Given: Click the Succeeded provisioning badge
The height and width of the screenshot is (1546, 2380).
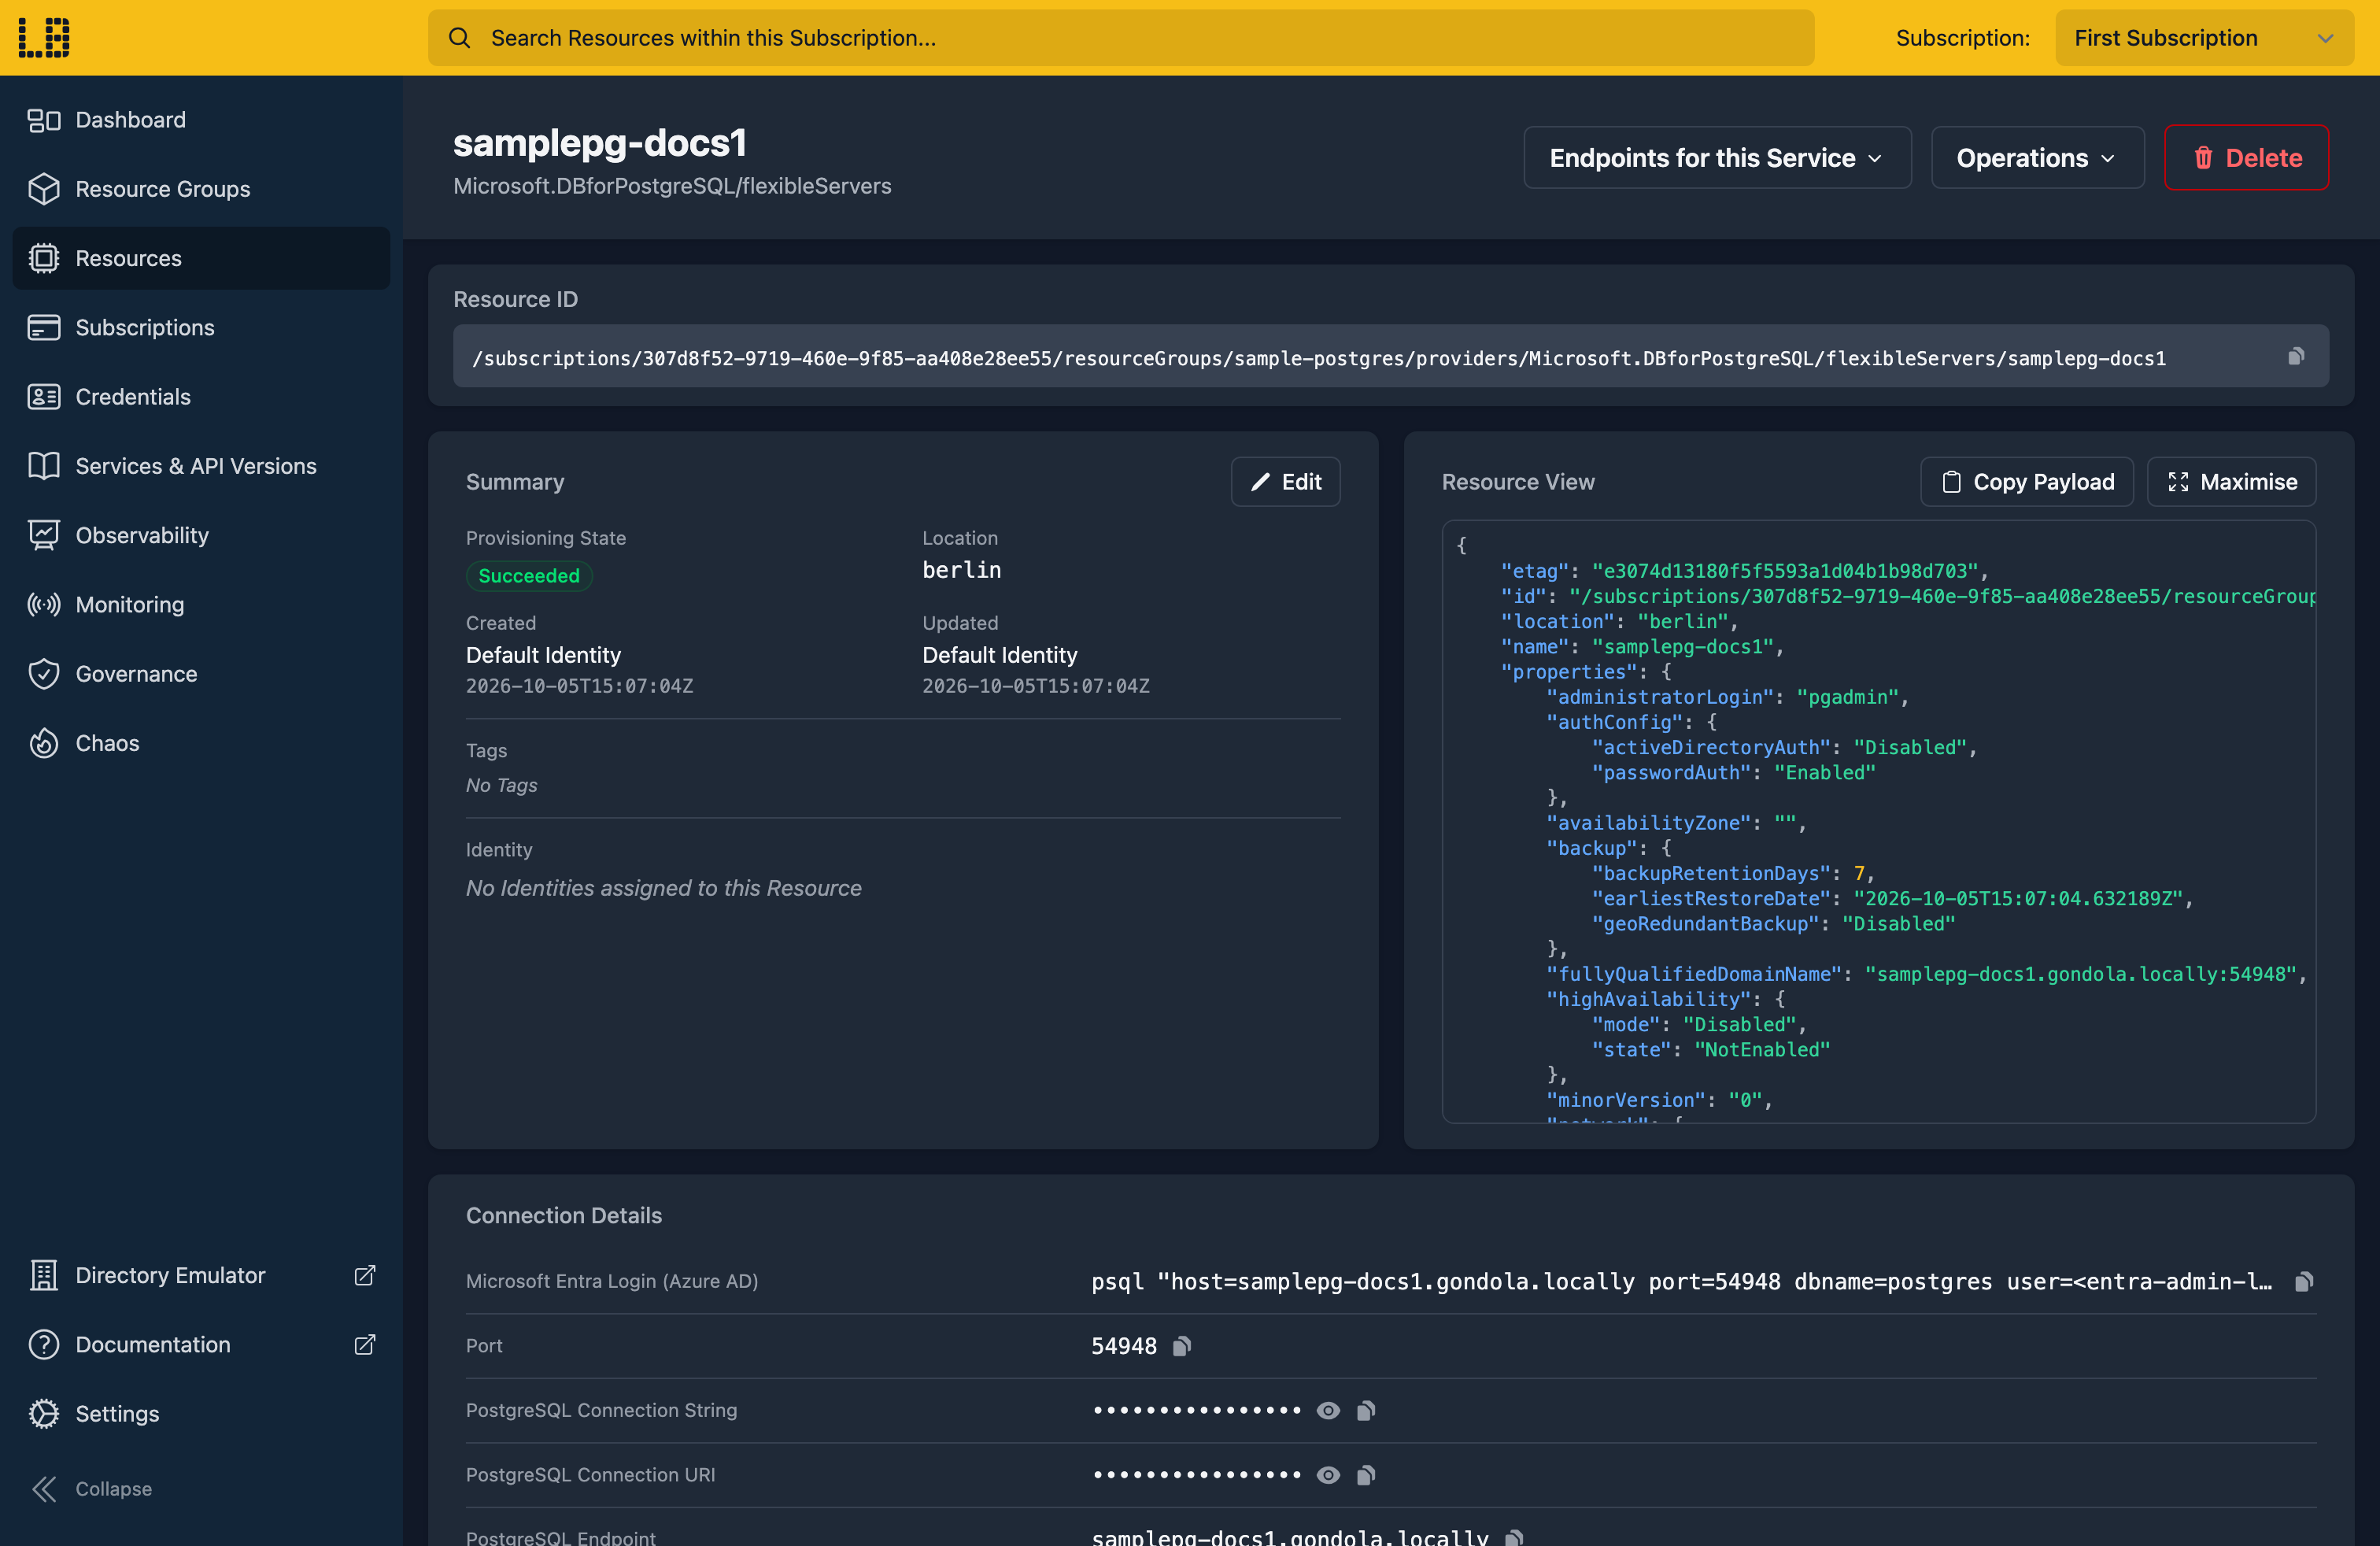Looking at the screenshot, I should click(529, 576).
